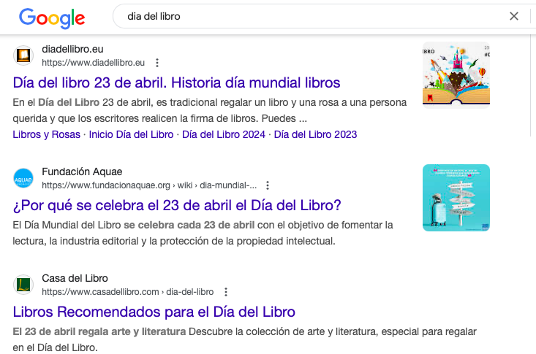Click the Fundación Aquae favicon
536x354 pixels.
point(23,178)
